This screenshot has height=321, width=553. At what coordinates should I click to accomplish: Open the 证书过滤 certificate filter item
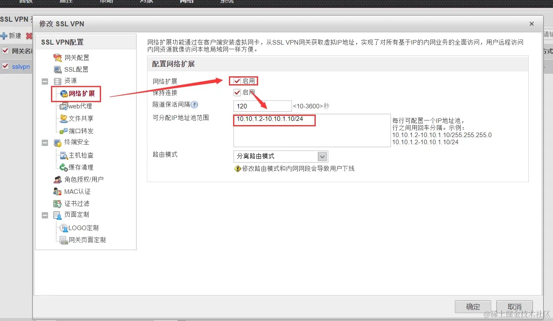click(71, 203)
